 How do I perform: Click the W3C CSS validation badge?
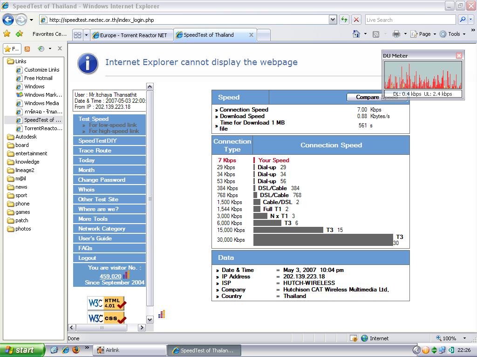pos(107,317)
